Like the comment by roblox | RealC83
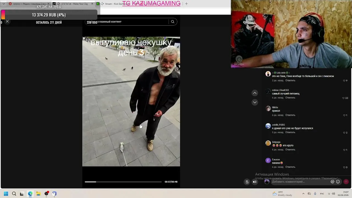This screenshot has width=352, height=198. [x=343, y=98]
